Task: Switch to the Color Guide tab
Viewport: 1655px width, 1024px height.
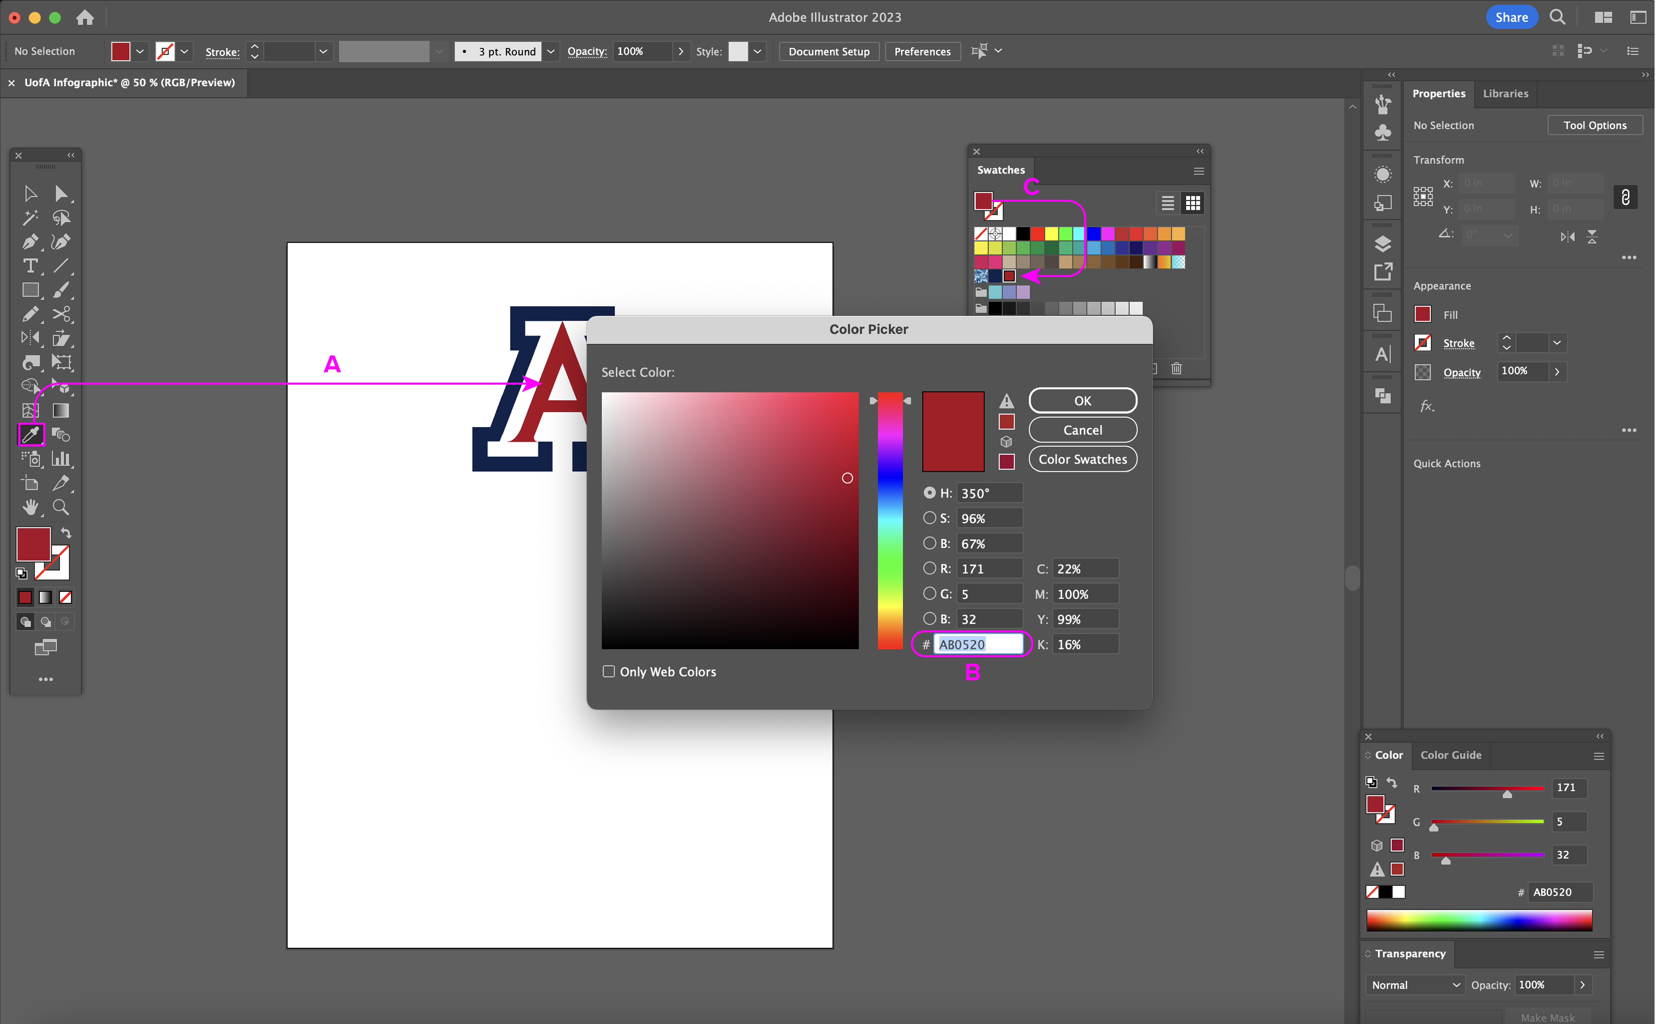Action: pyautogui.click(x=1451, y=755)
